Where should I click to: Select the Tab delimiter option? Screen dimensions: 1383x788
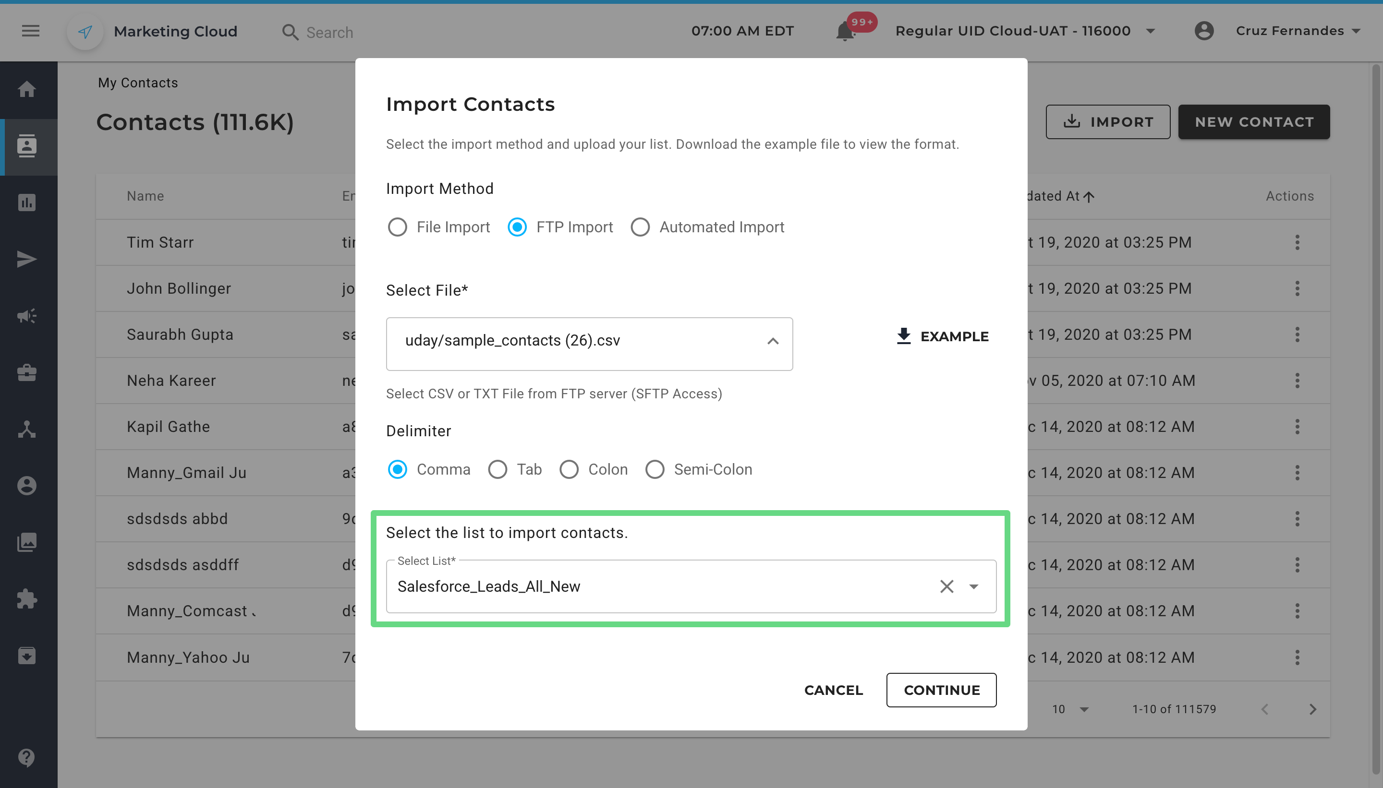(497, 469)
